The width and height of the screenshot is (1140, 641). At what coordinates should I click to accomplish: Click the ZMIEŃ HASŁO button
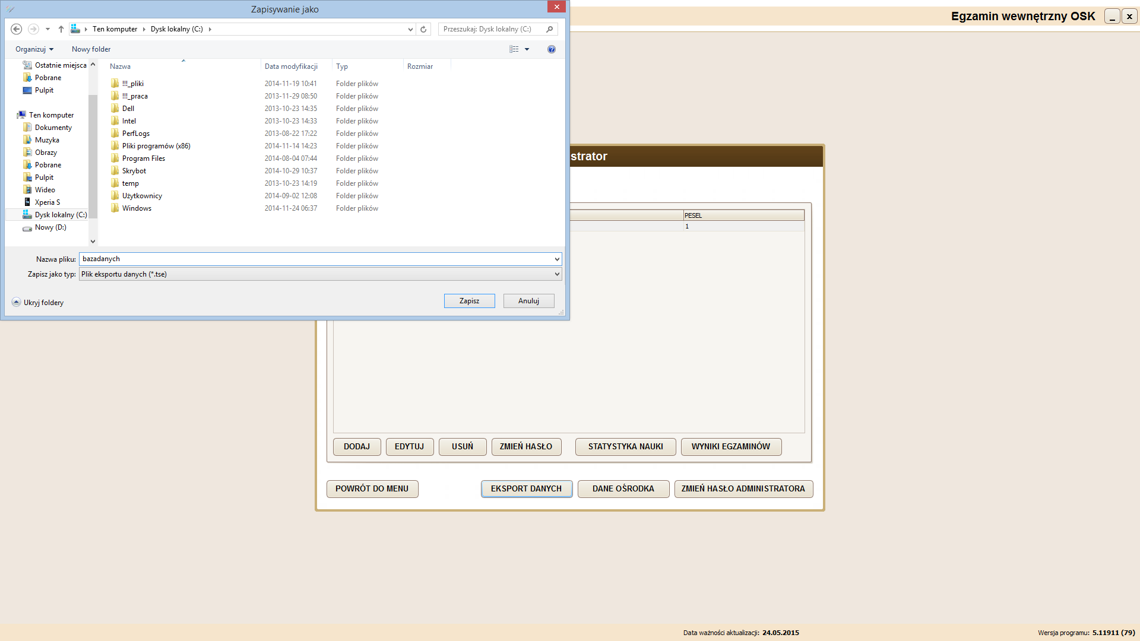point(526,446)
